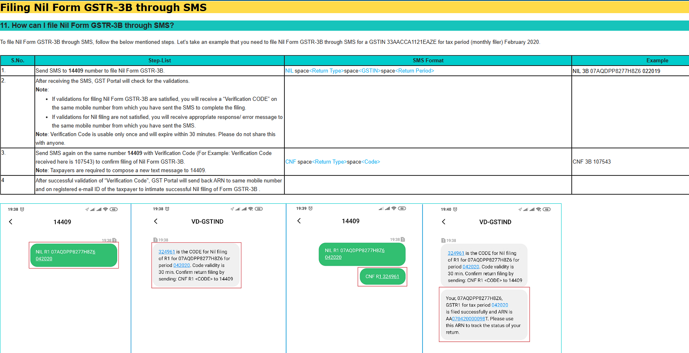Click step 4 'After successful validation' text
This screenshot has height=353, width=689.
[159, 184]
